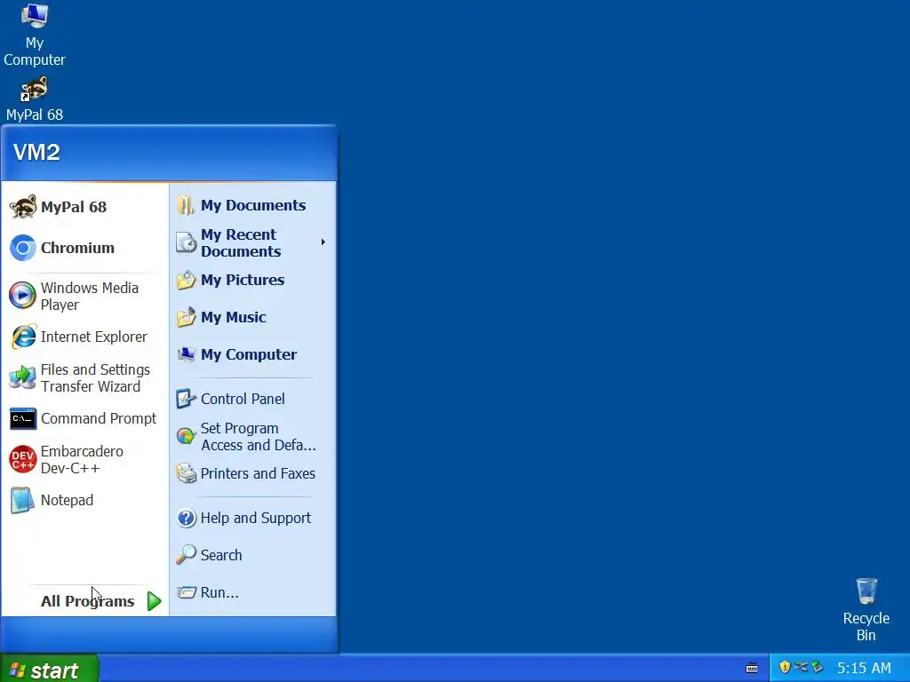Click the Control Panel icon
Viewport: 910px width, 682px height.
[186, 399]
